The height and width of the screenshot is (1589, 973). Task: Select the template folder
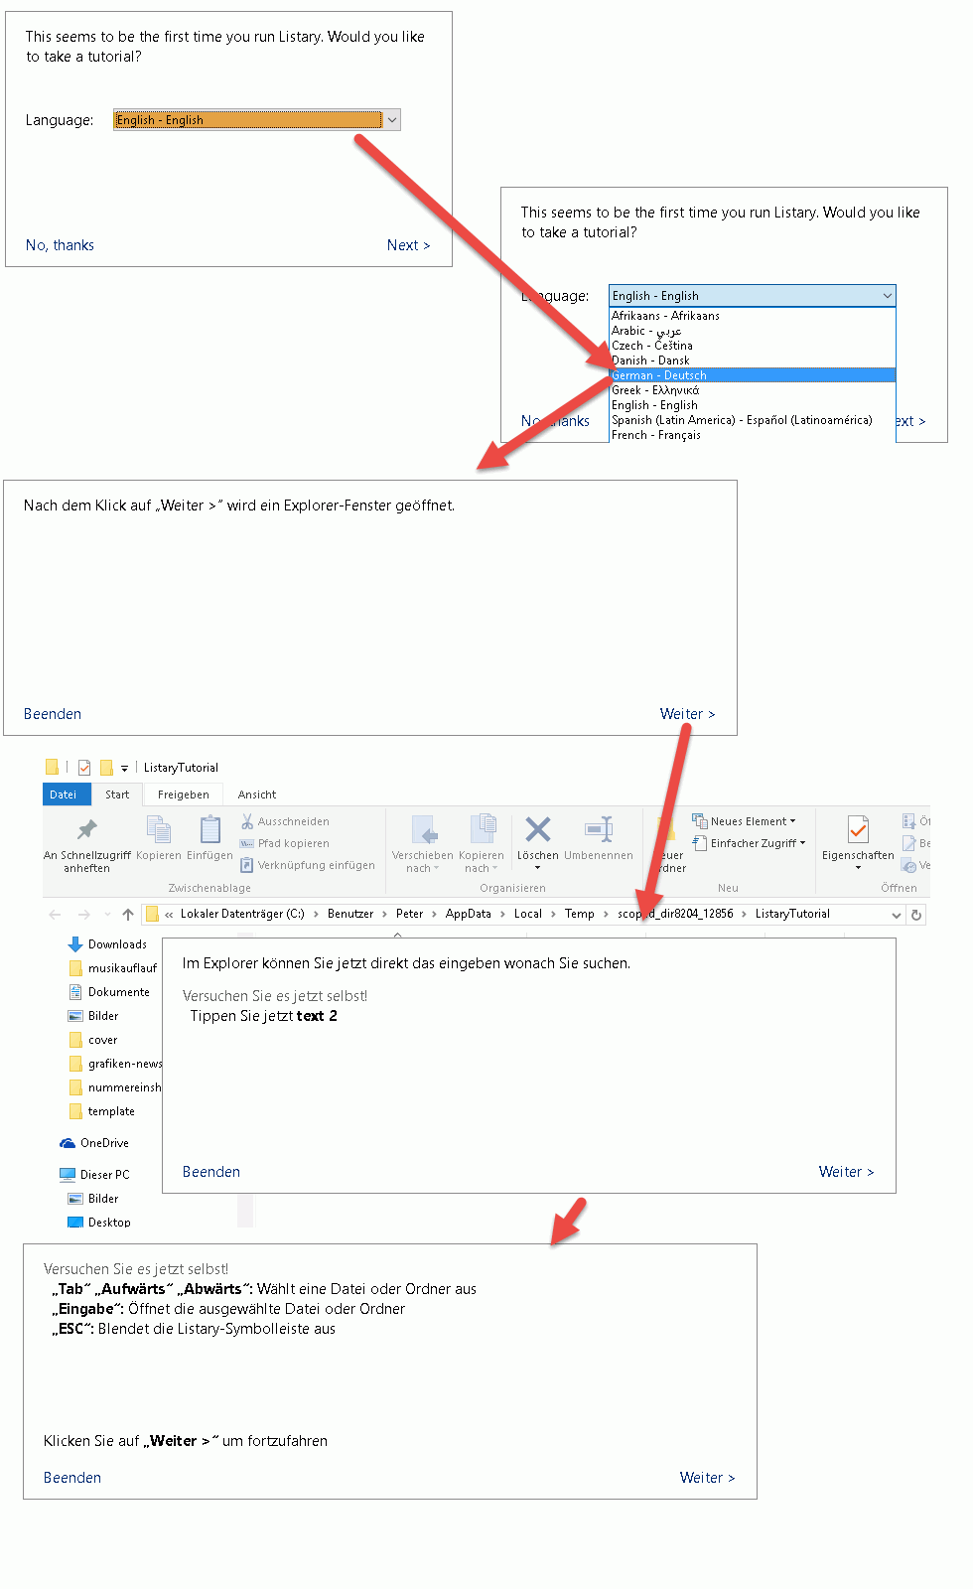(101, 1111)
